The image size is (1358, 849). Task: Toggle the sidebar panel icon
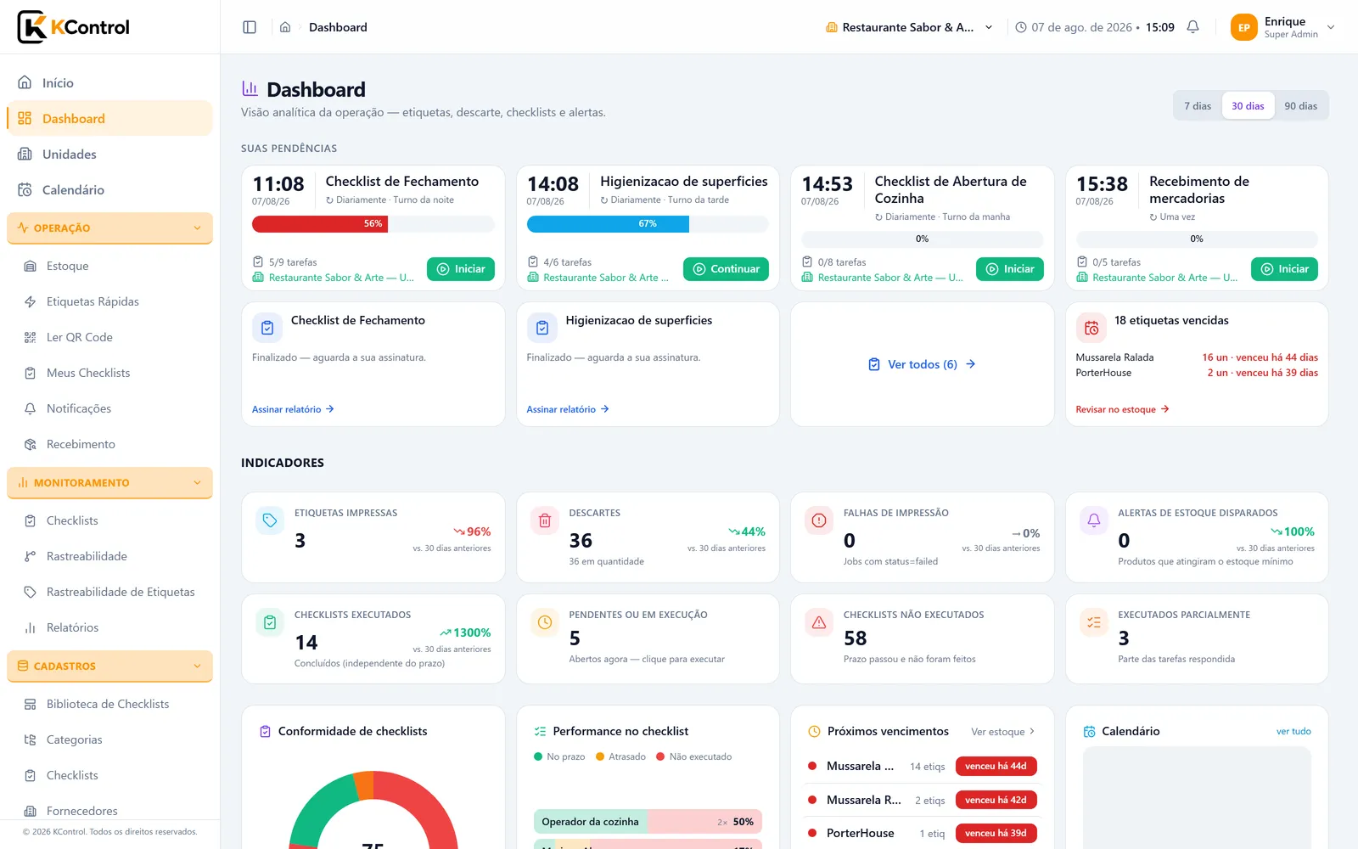click(250, 27)
